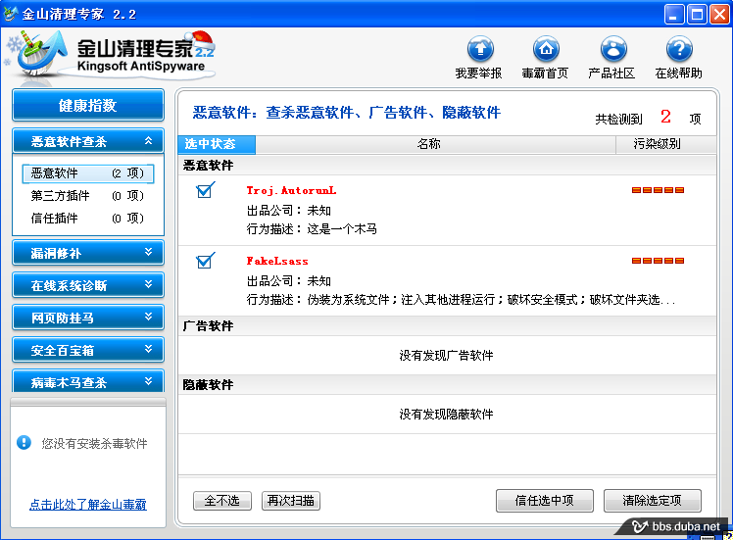
Task: Close the 金山清理专家 window
Action: point(719,15)
